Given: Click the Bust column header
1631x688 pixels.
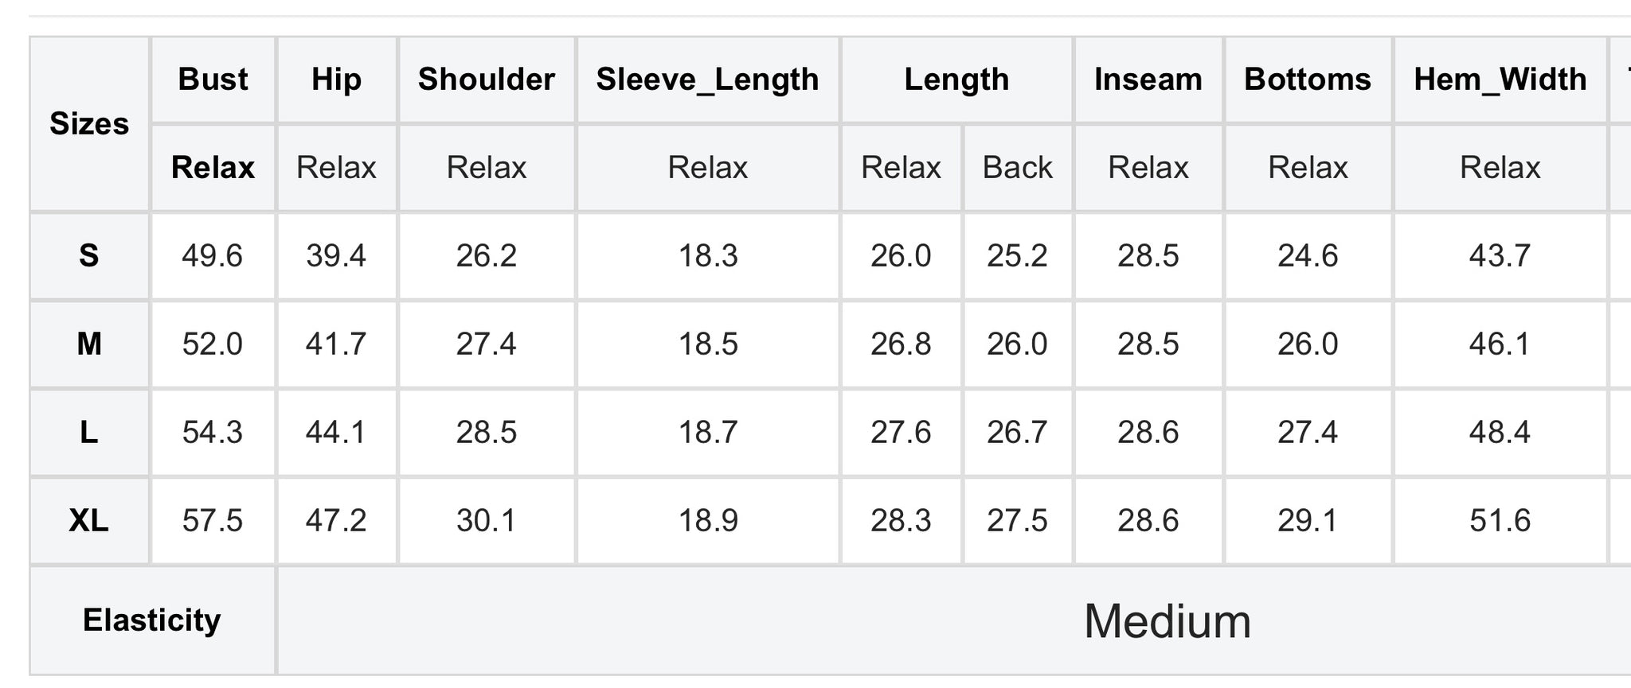Looking at the screenshot, I should 213,80.
